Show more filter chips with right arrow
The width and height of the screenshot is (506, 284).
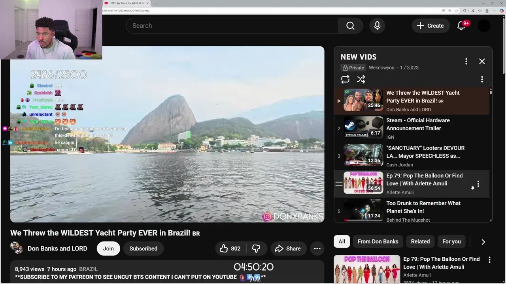point(483,242)
